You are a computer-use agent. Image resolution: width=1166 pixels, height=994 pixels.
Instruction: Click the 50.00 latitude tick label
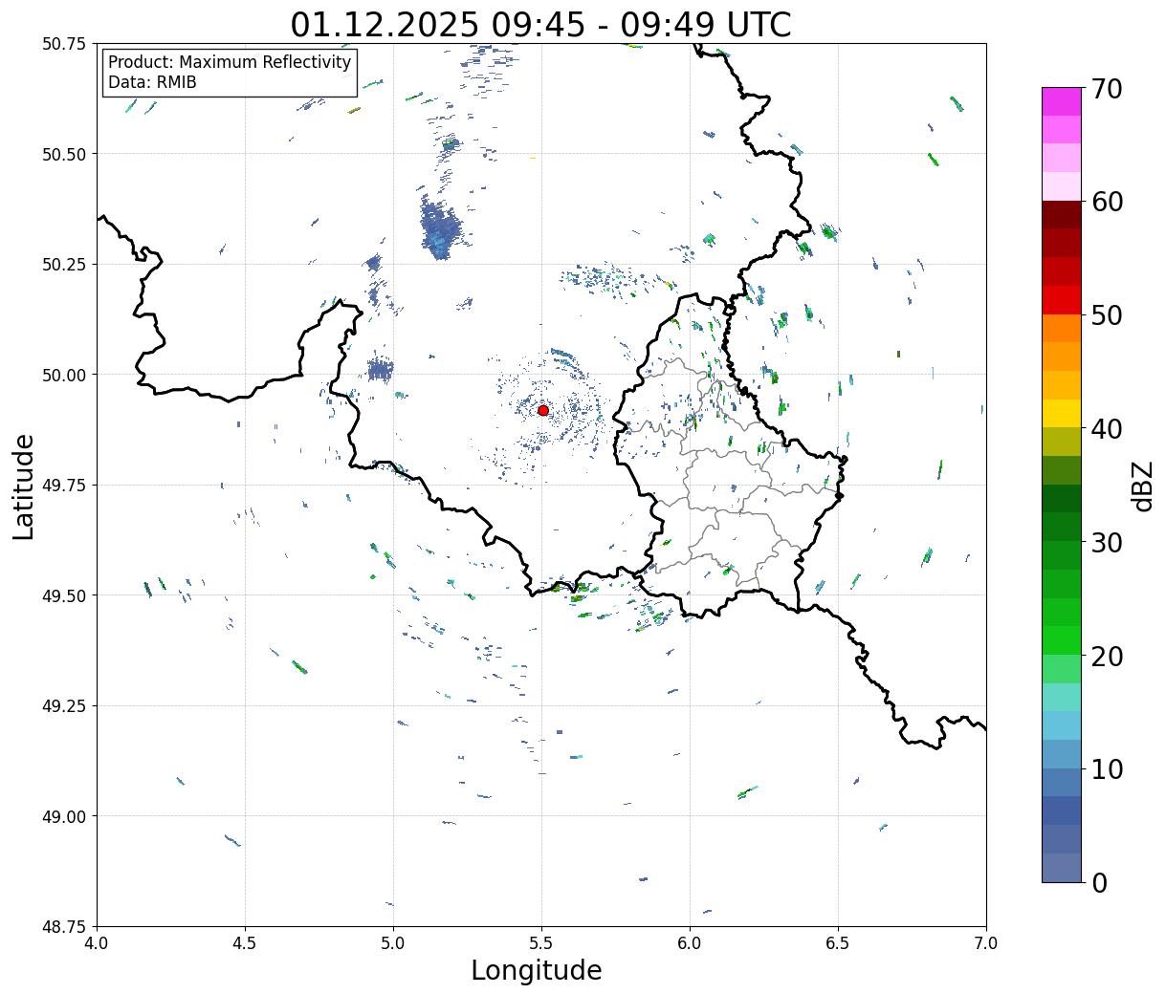coord(64,375)
